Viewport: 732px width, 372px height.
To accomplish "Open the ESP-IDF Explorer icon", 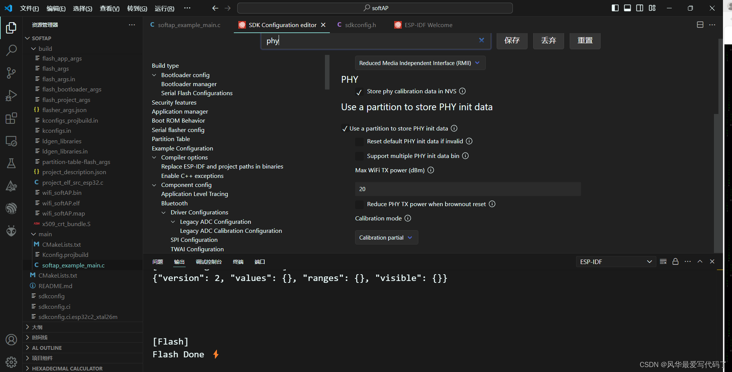I will pos(11,208).
